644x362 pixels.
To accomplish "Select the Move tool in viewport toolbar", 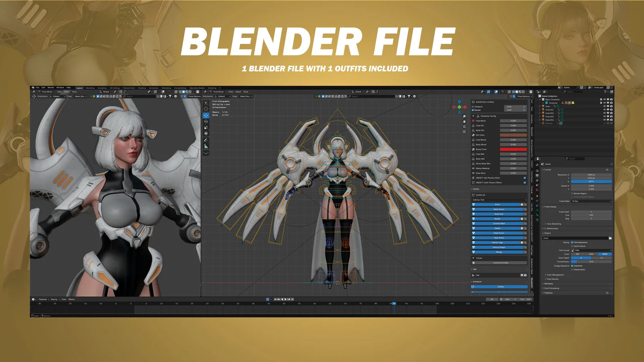I will [x=206, y=115].
